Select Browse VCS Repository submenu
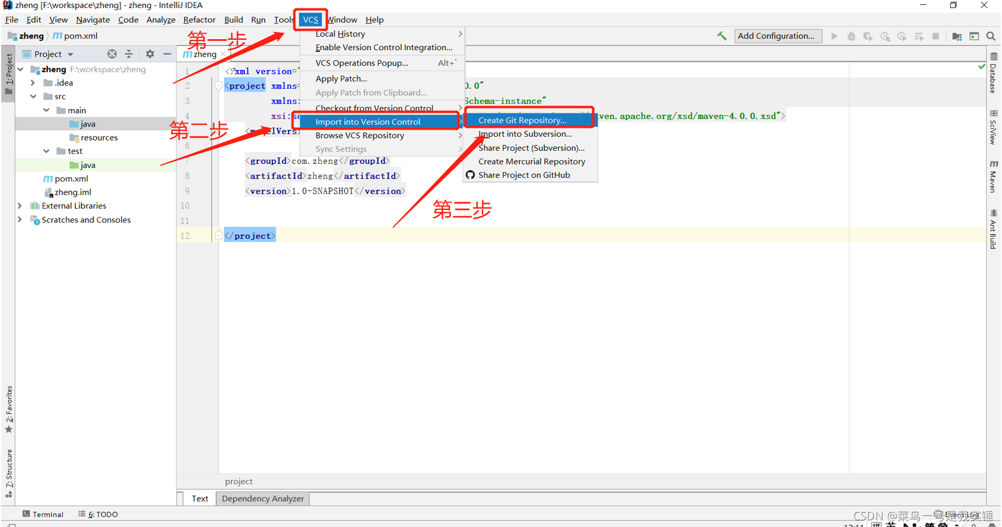 [x=381, y=136]
